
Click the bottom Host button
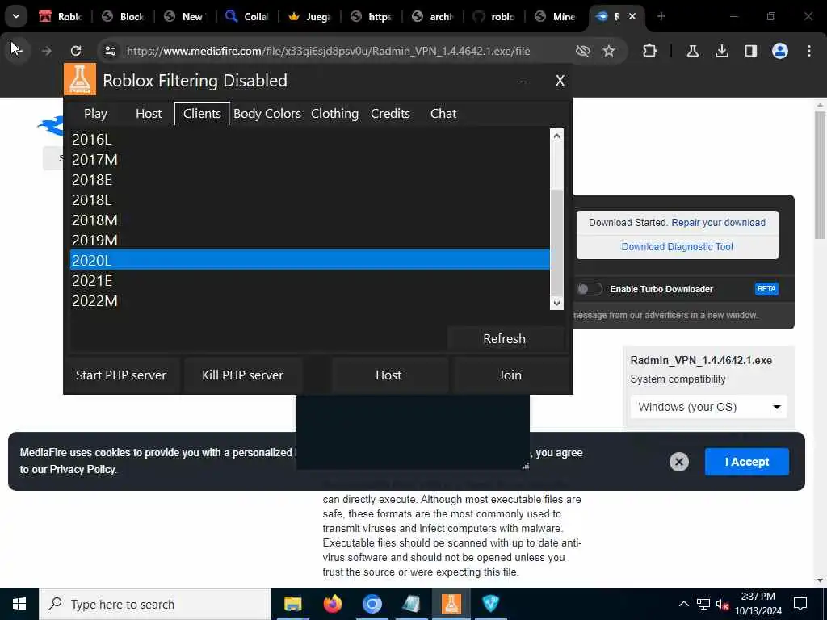pos(388,375)
